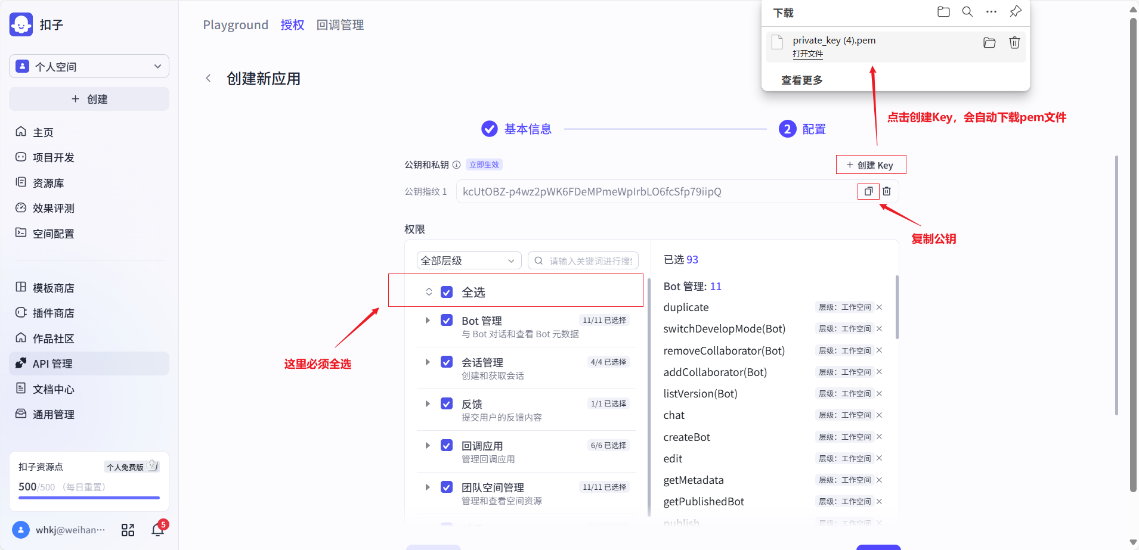The image size is (1139, 550).
Task: Open the 个人空间 workspace dropdown
Action: (89, 66)
